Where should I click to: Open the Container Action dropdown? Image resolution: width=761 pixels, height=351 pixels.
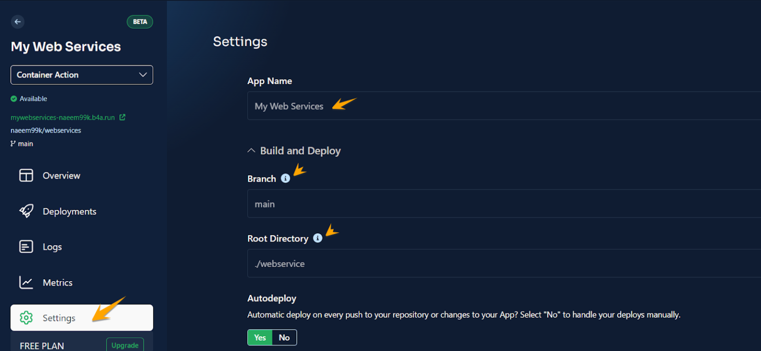(81, 75)
